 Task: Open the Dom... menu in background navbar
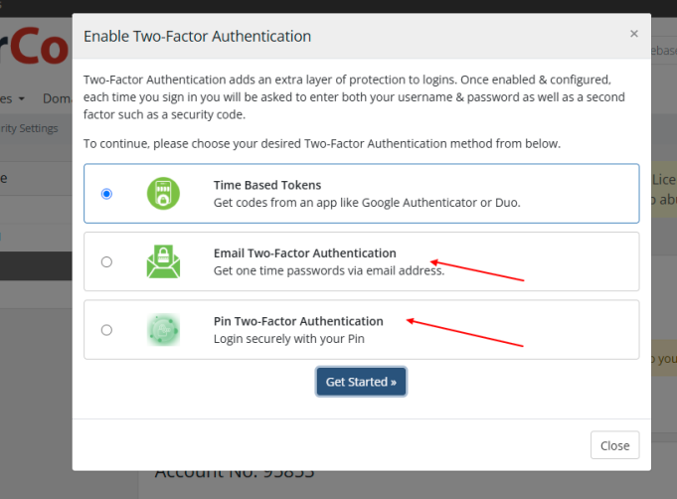(x=57, y=98)
